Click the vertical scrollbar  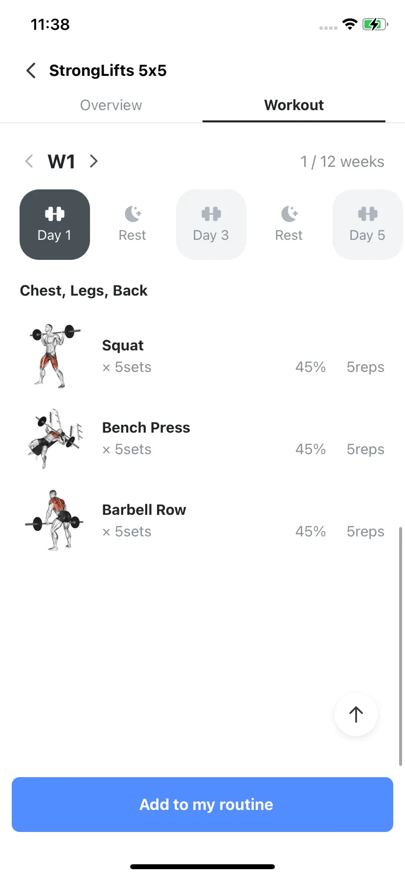pyautogui.click(x=401, y=646)
